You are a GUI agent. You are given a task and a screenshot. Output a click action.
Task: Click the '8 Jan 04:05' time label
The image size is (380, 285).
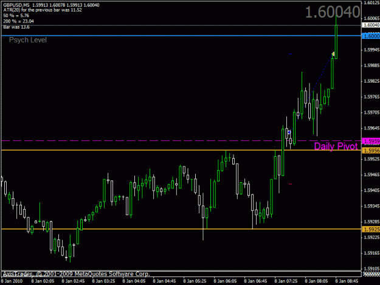(x=134, y=281)
